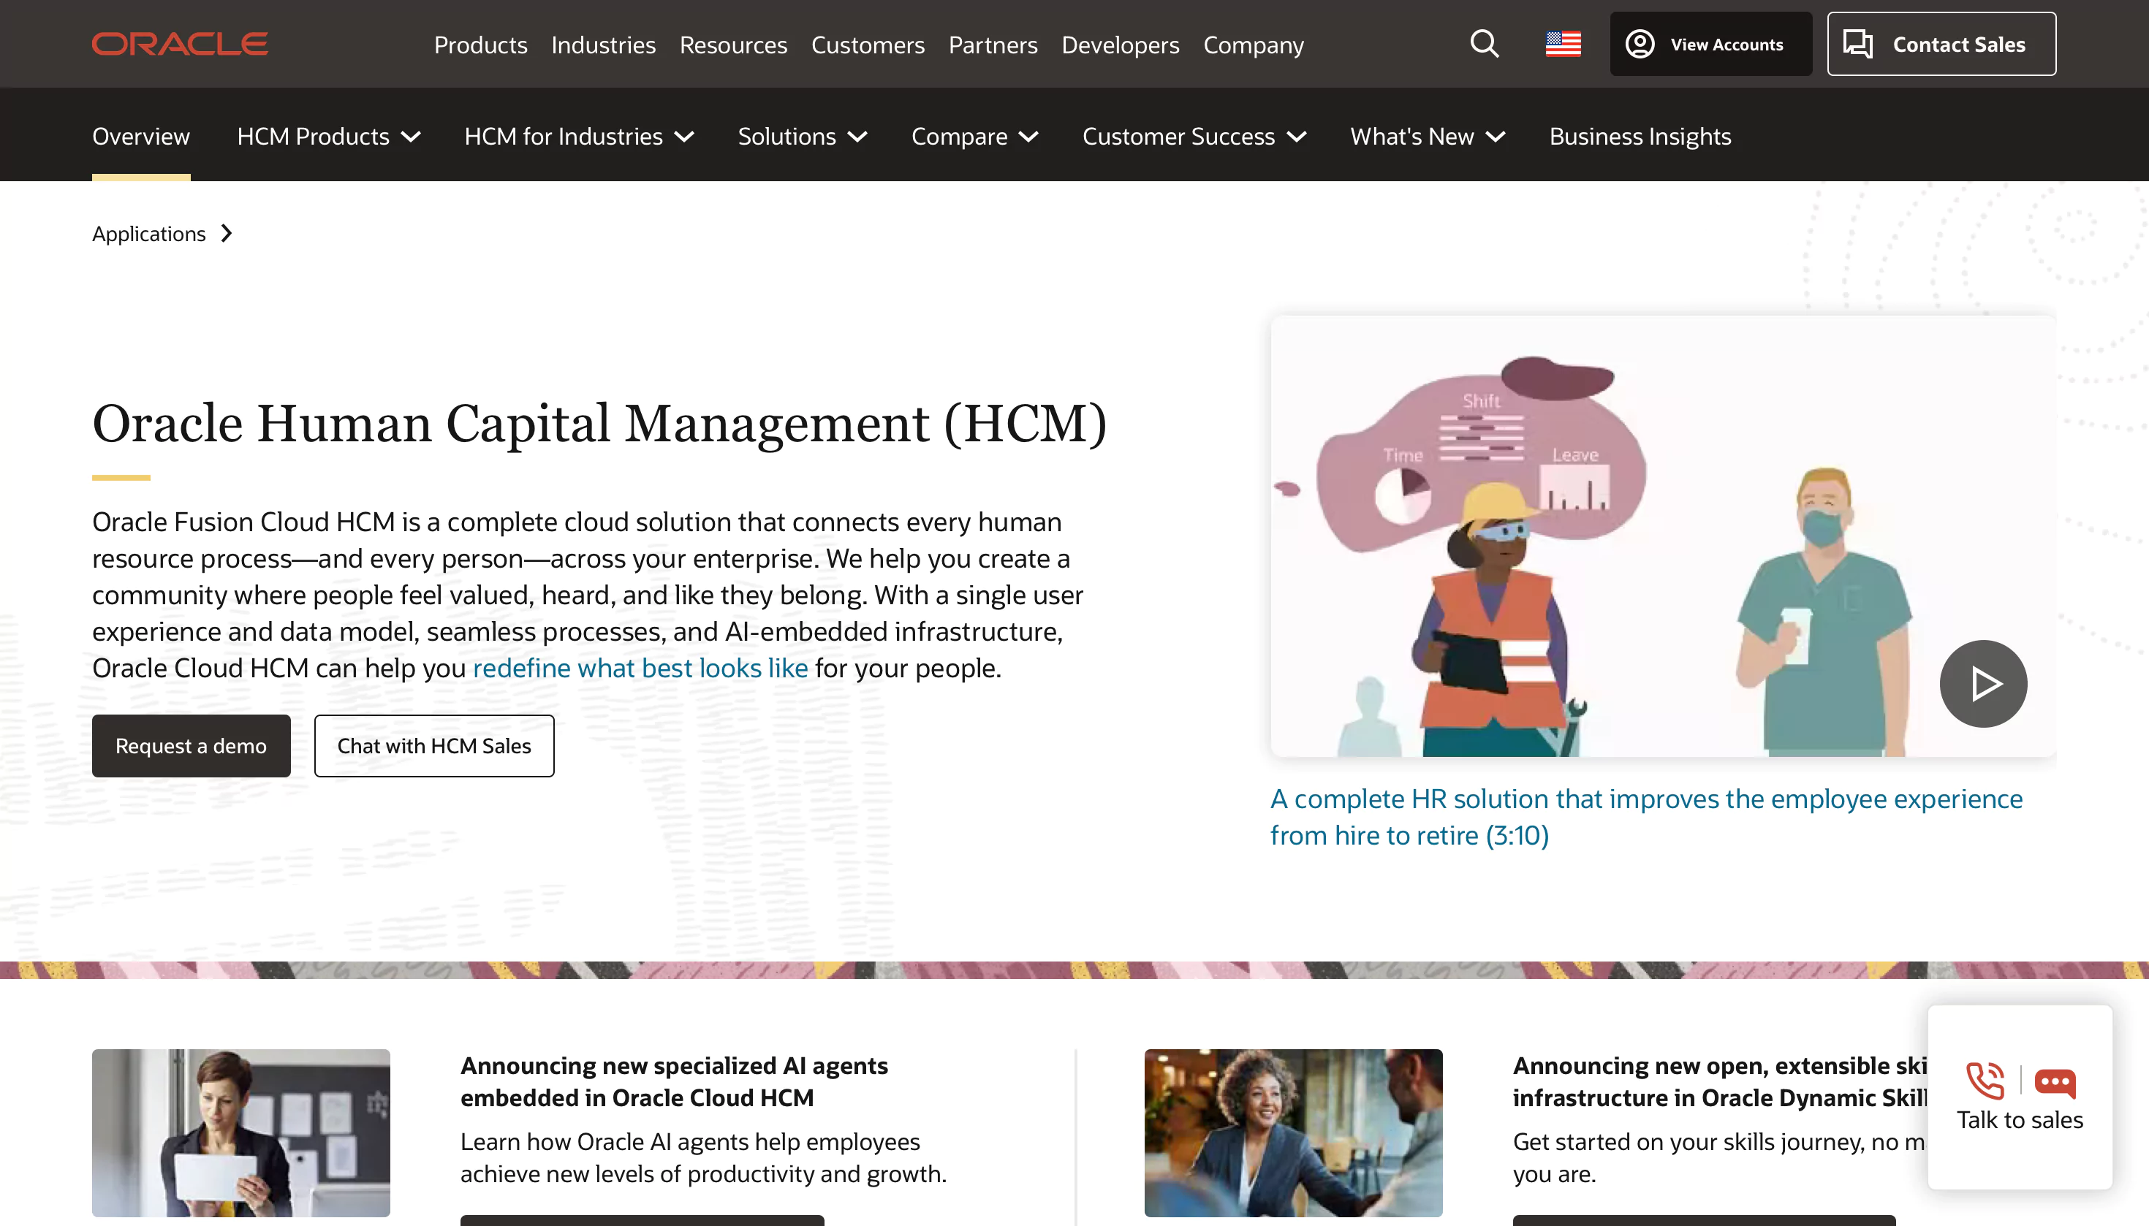
Task: Open the search magnifier icon
Action: pos(1485,44)
